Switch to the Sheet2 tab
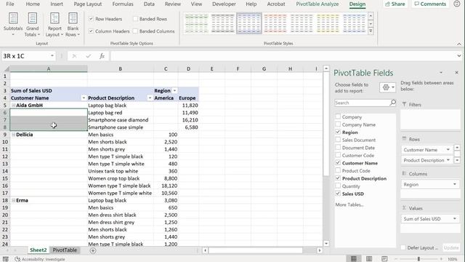465x262 pixels. coord(39,250)
